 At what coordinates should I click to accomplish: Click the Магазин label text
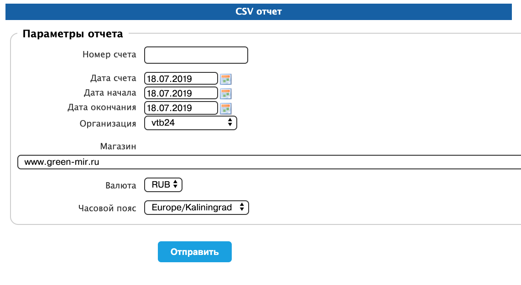[x=118, y=146]
